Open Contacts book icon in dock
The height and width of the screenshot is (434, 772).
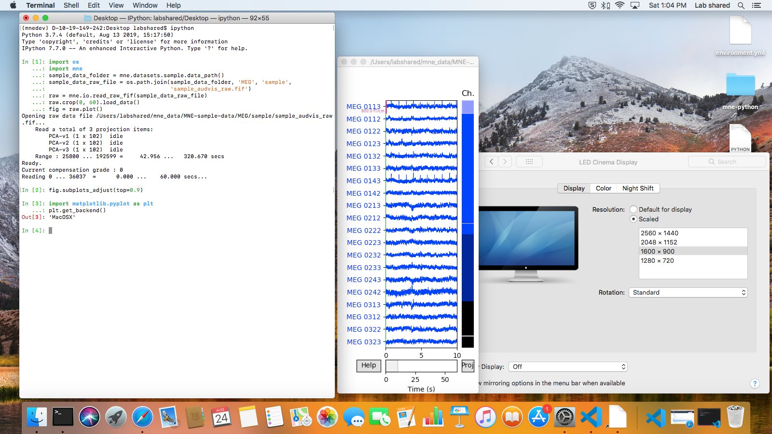[195, 417]
